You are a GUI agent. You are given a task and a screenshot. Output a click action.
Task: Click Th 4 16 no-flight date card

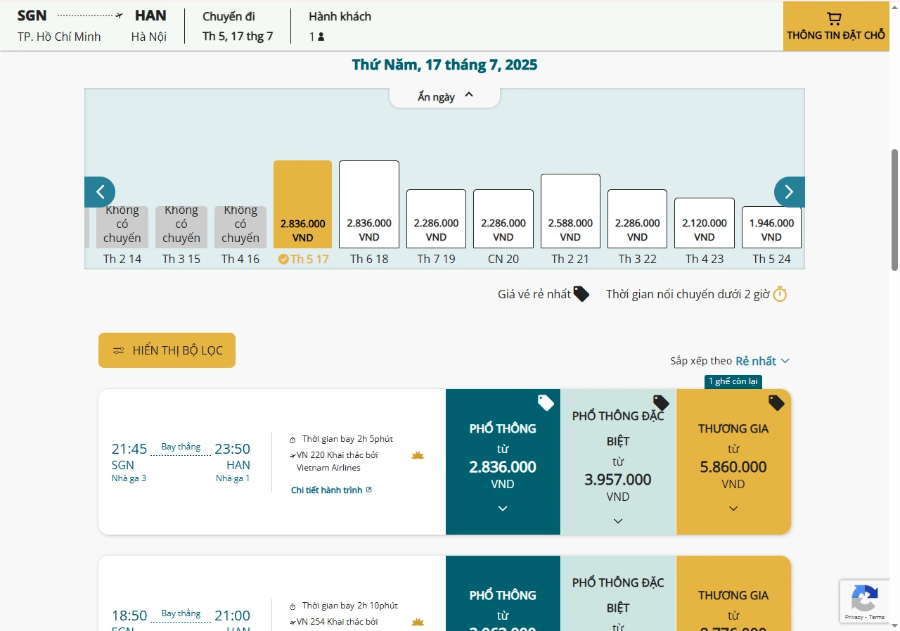tap(240, 227)
